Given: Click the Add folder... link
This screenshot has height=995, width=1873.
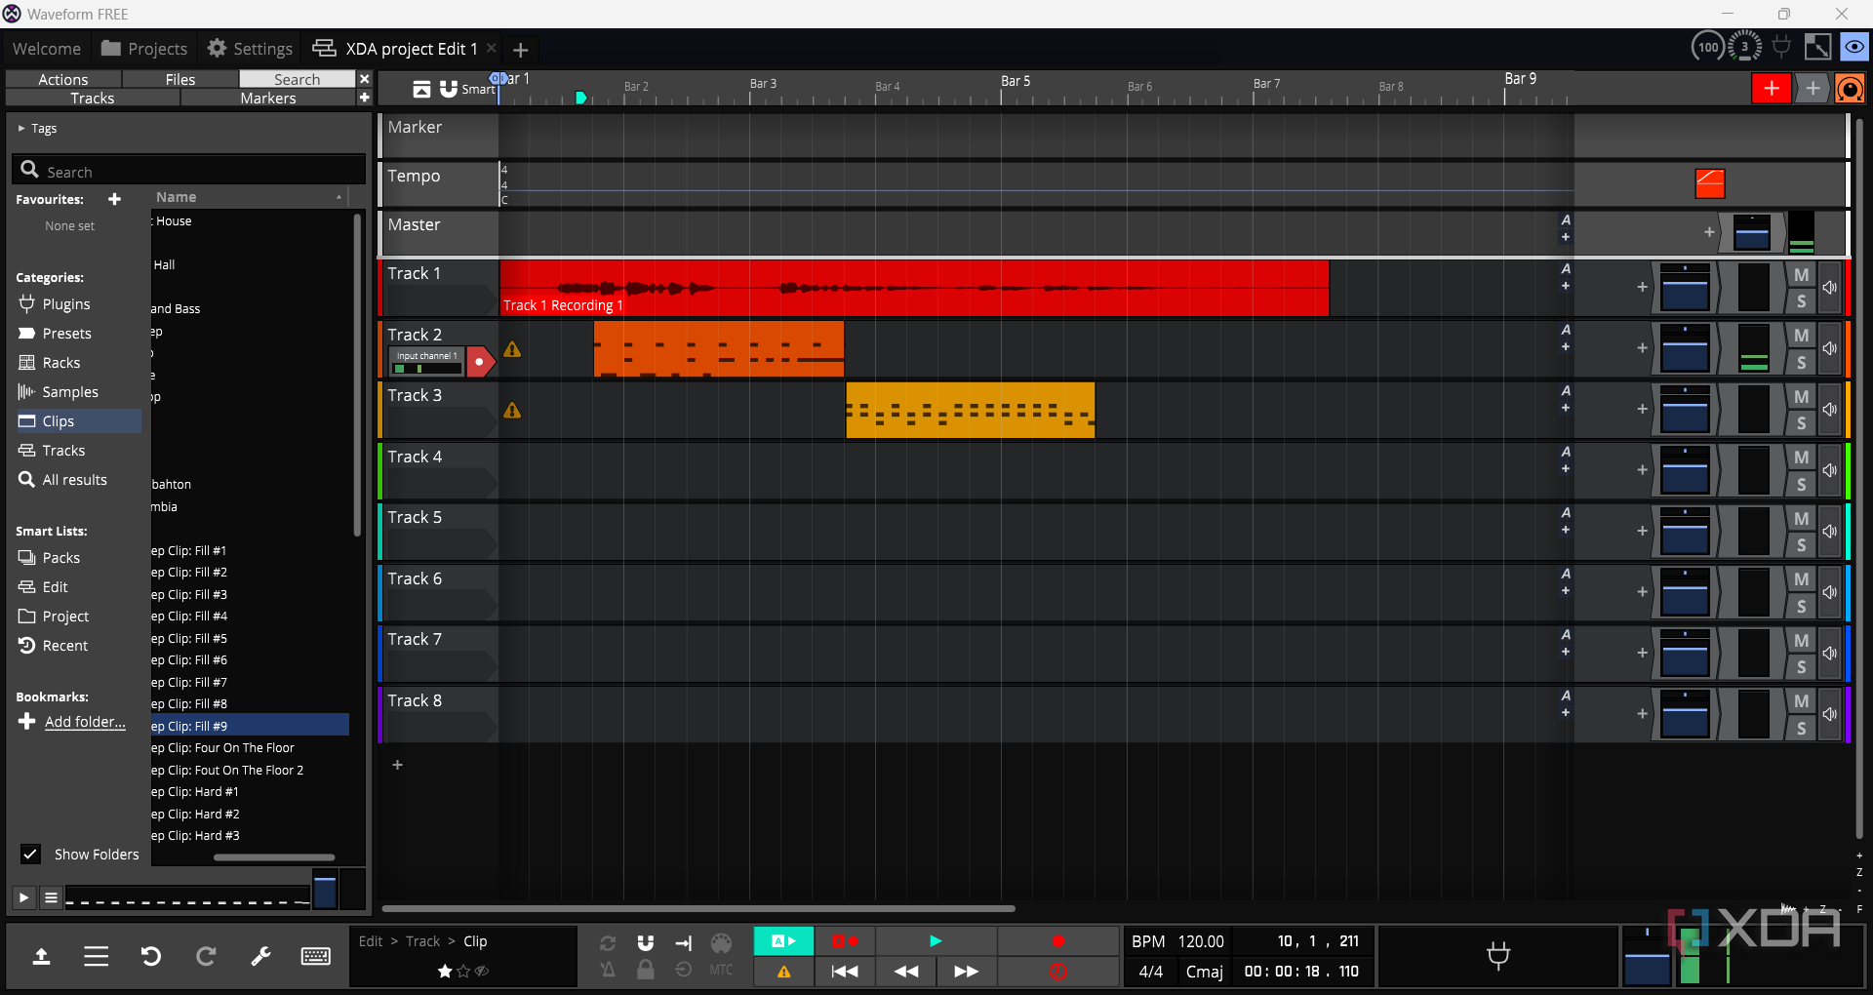Looking at the screenshot, I should click(85, 722).
